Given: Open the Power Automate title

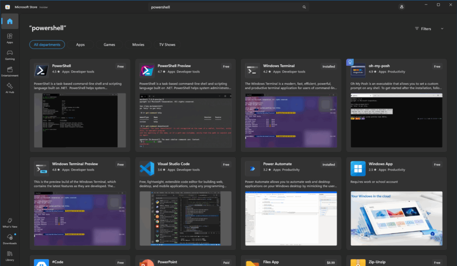Looking at the screenshot, I should (x=277, y=164).
